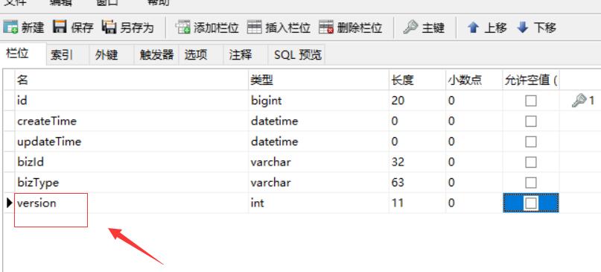This screenshot has width=601, height=272.
Task: Choose Save As (另存为)
Action: pyautogui.click(x=127, y=28)
